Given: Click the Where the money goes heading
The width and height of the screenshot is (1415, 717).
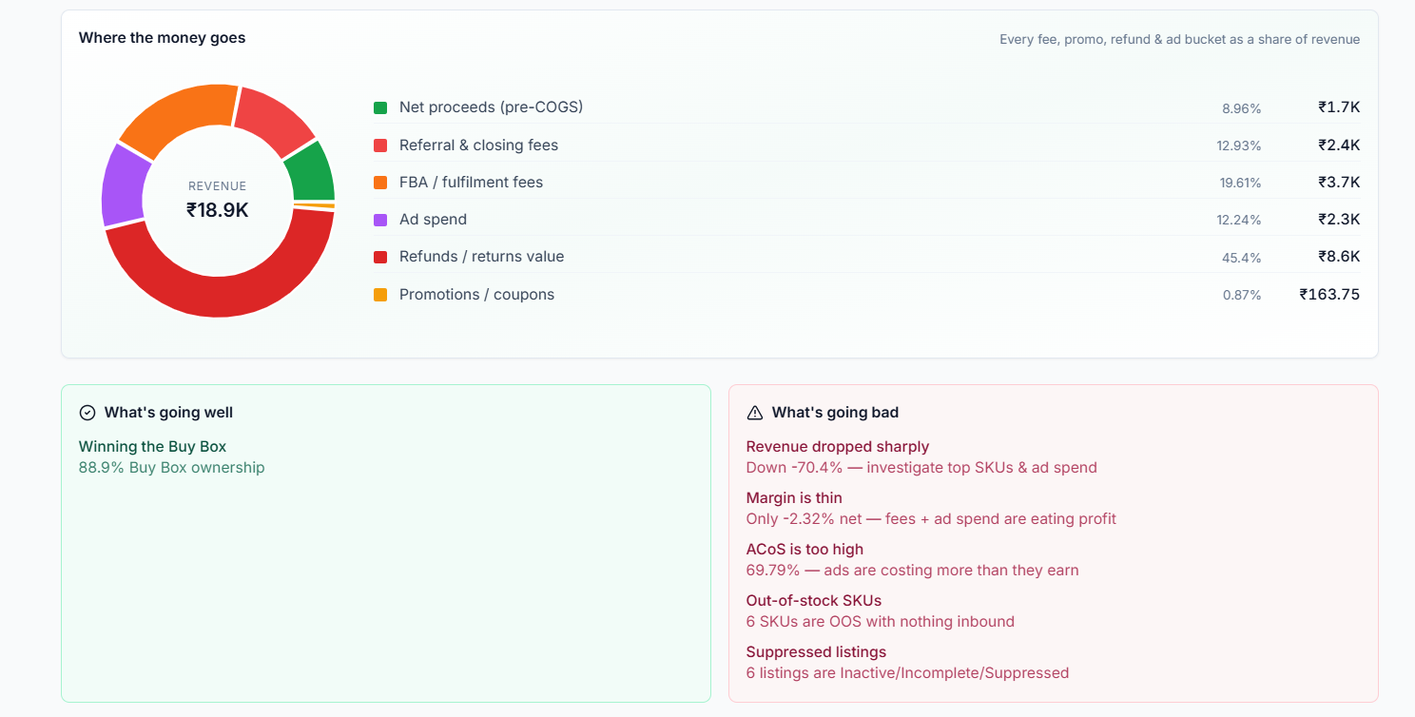Looking at the screenshot, I should (x=162, y=38).
